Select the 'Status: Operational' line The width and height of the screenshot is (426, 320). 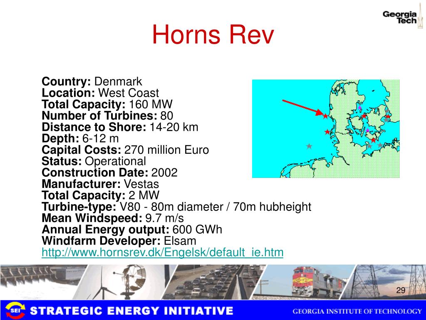94,161
